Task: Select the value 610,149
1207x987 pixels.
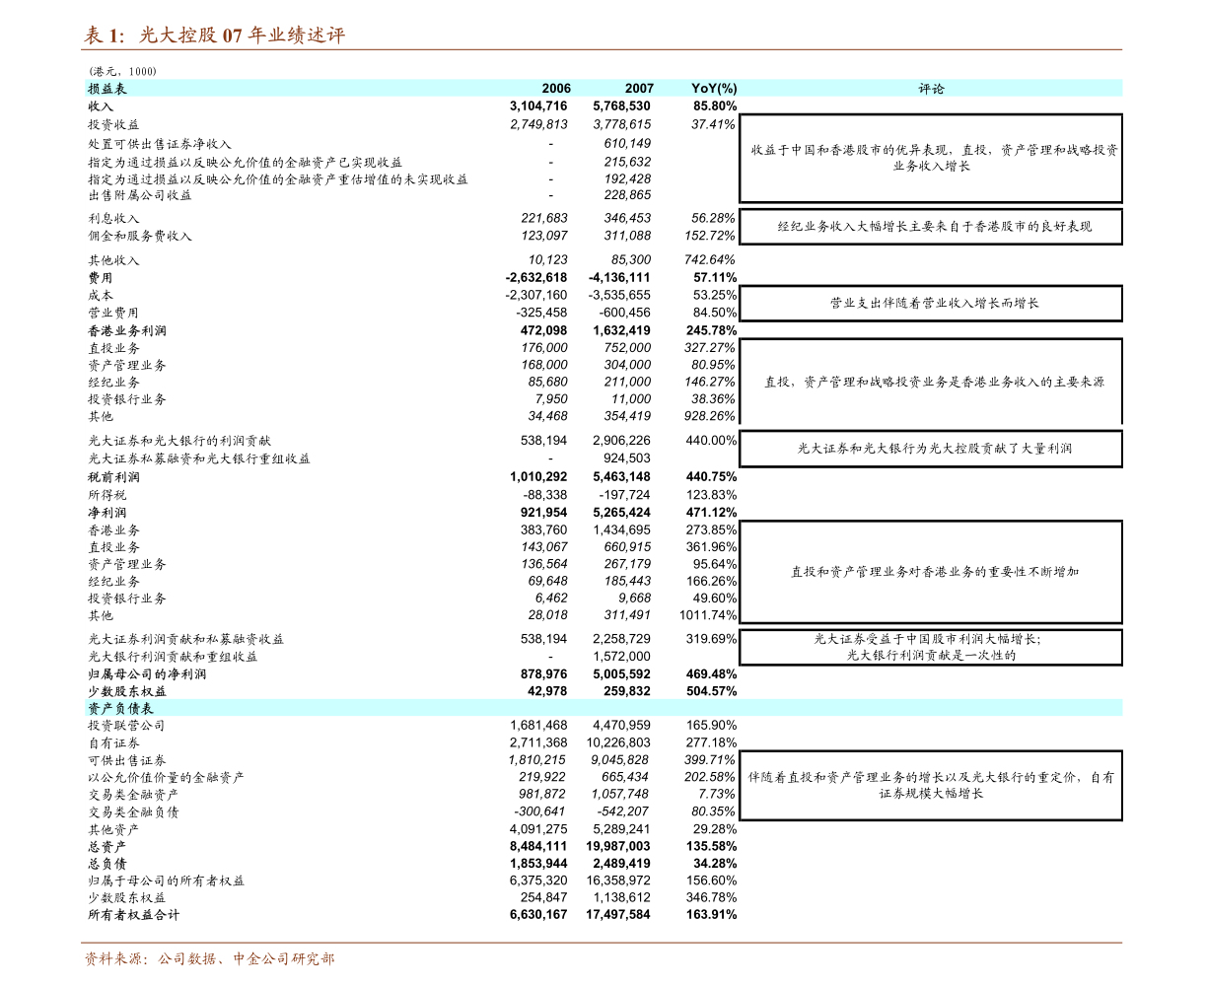Action: 627,144
